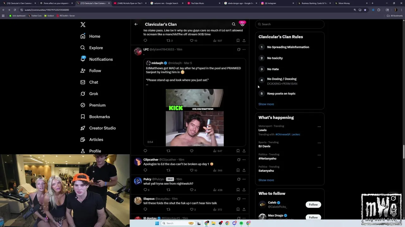Viewport: 405px width, 227px height.
Task: Open Follow in the X sidebar
Action: (90, 71)
